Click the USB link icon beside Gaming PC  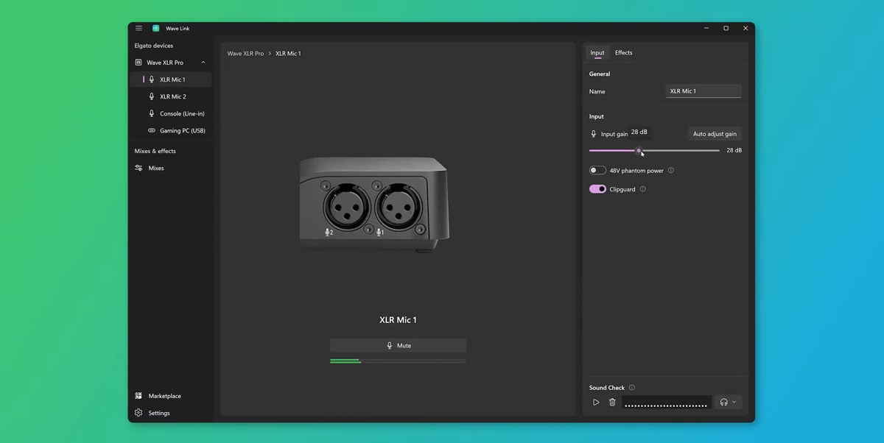point(152,130)
